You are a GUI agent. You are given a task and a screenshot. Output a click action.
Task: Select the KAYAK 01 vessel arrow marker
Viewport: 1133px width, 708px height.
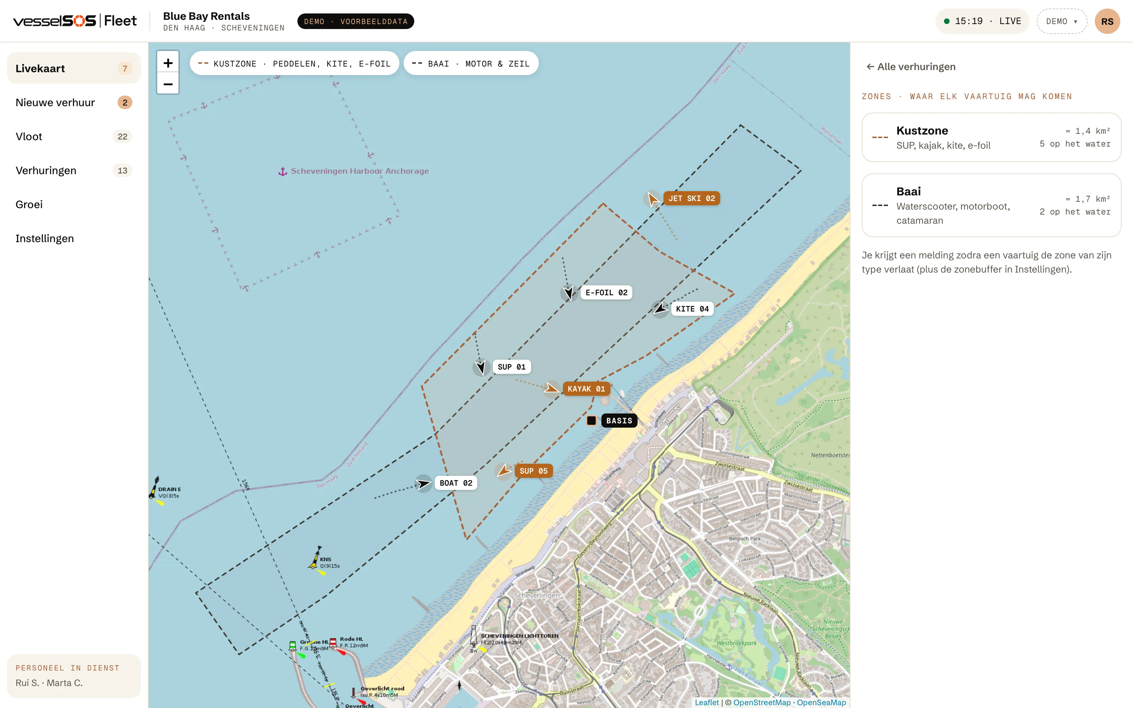[x=552, y=389]
